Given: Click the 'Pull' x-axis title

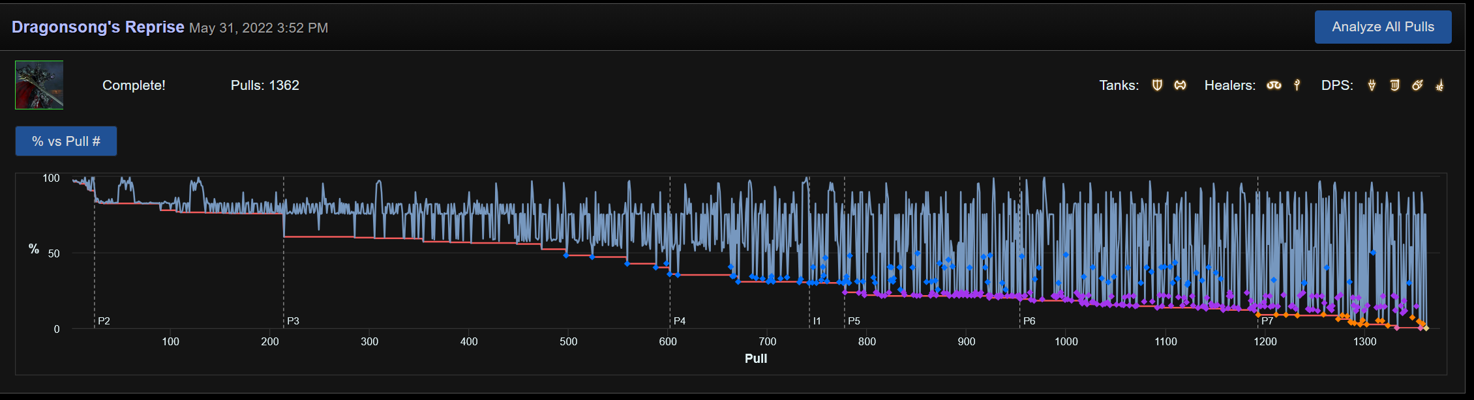Looking at the screenshot, I should pos(756,358).
